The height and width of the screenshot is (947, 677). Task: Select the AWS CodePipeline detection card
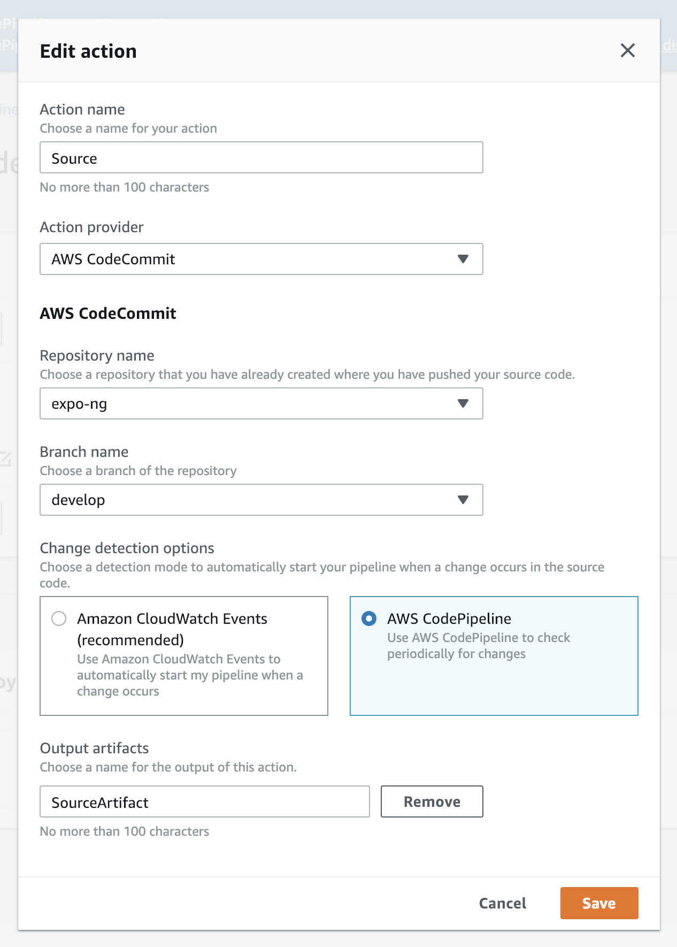[494, 655]
